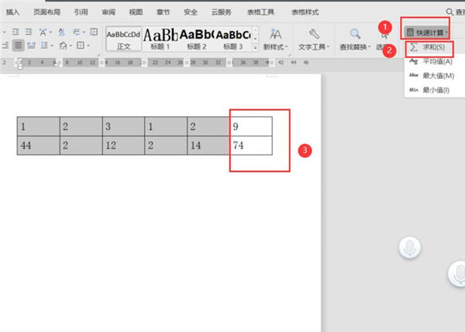Click the borders icon

[x=81, y=46]
